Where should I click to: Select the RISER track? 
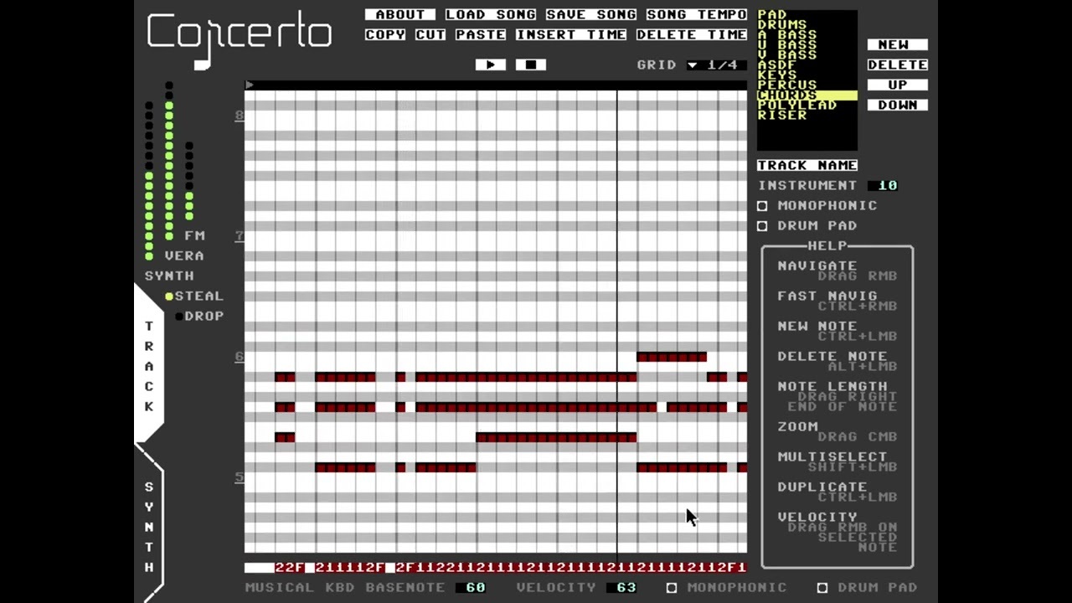coord(807,116)
